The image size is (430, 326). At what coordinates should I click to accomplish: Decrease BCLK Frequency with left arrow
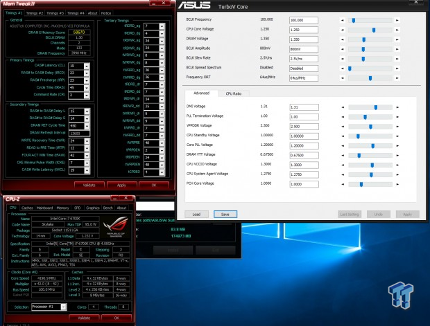click(x=342, y=20)
